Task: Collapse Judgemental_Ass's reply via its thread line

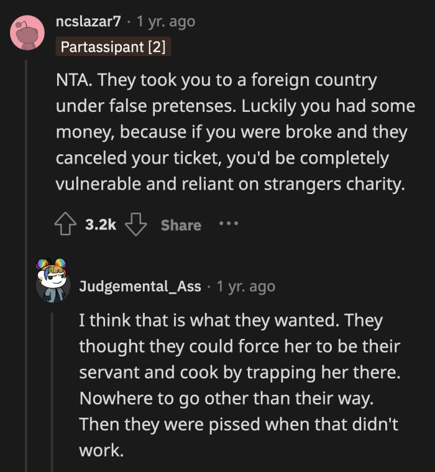Action: pyautogui.click(x=53, y=386)
